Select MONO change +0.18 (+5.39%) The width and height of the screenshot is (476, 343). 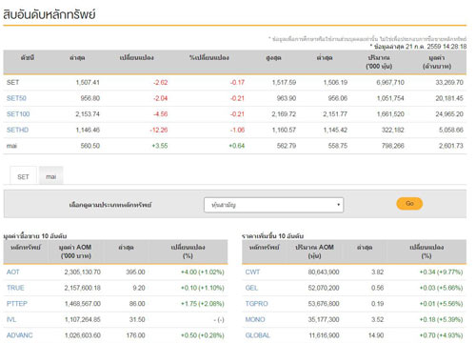pos(441,319)
